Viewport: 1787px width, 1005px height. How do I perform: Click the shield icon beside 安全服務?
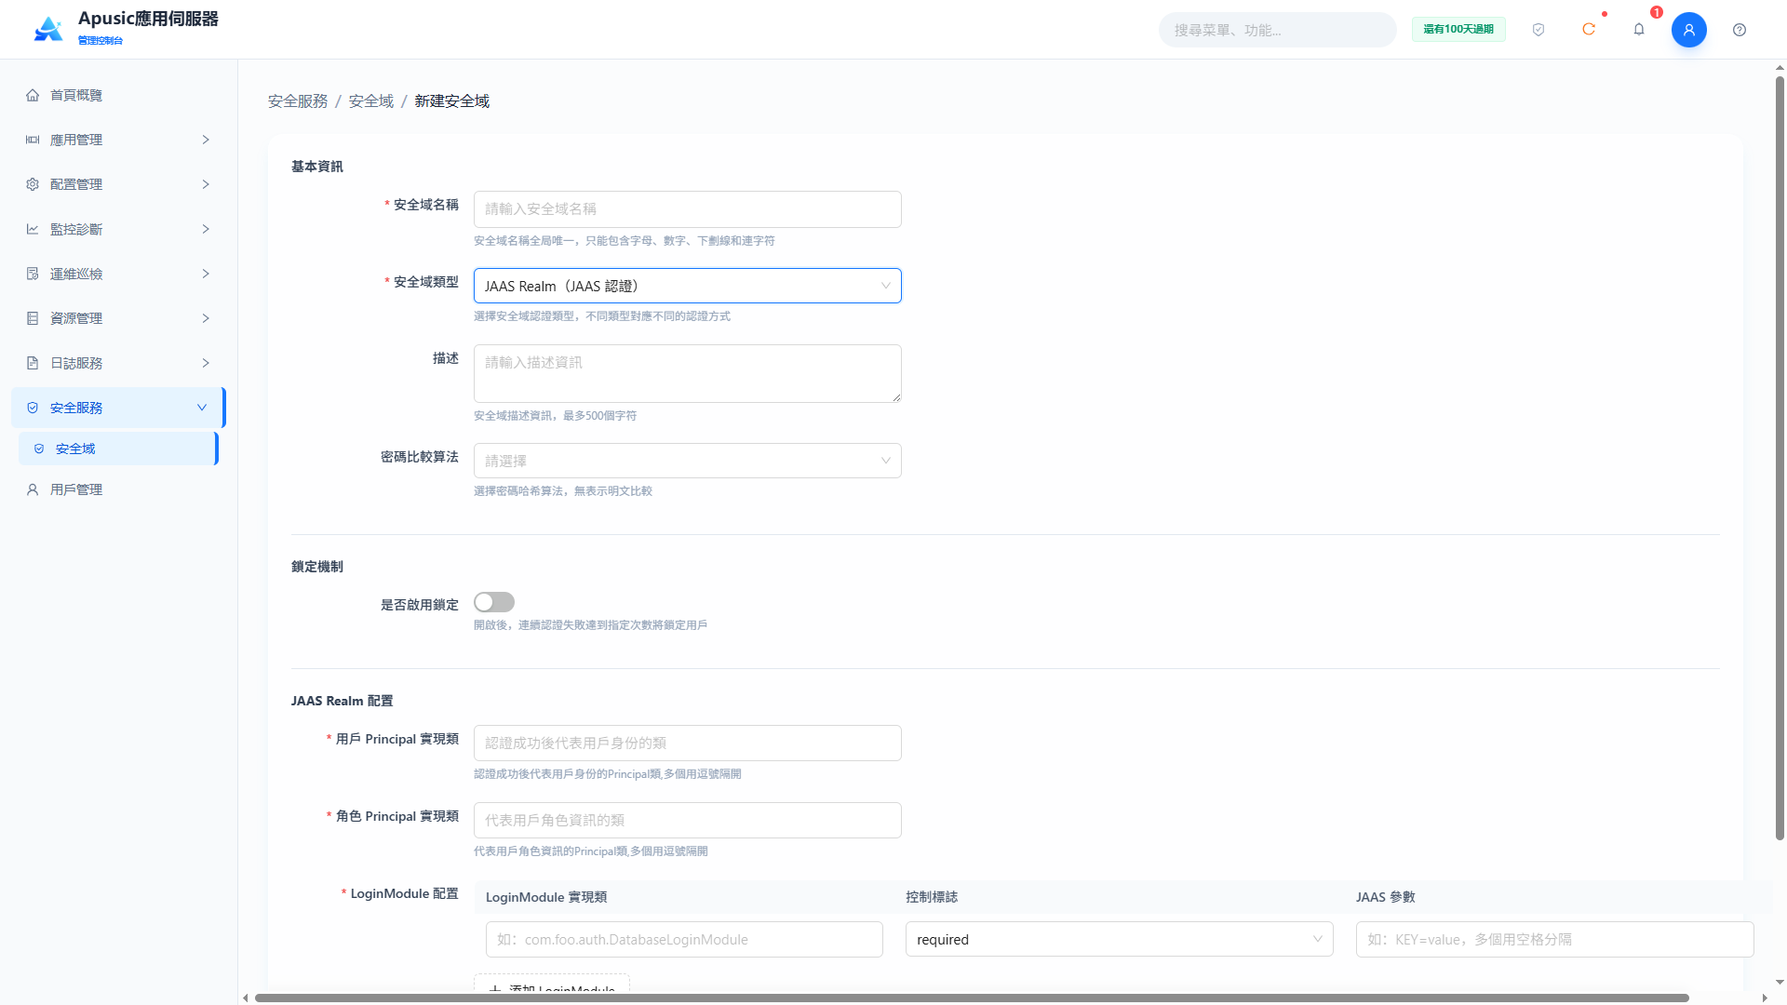click(33, 408)
